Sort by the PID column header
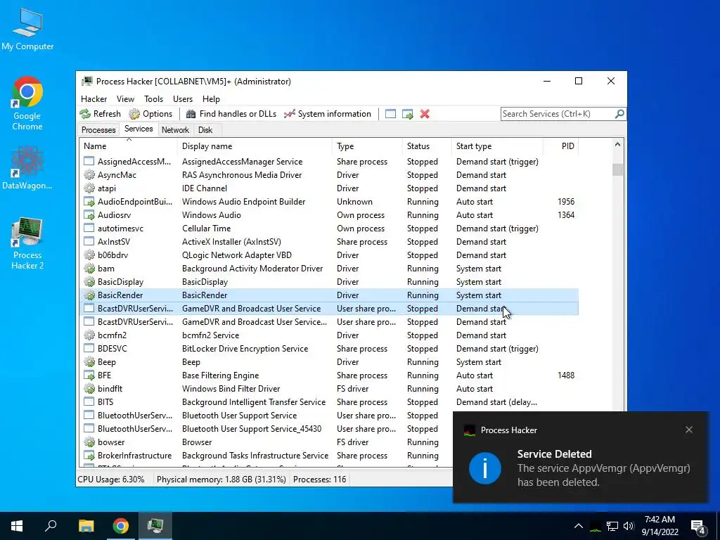The width and height of the screenshot is (720, 540). coord(560,146)
